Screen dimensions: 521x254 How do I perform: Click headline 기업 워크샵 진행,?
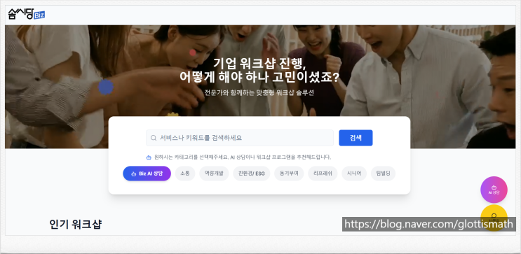(259, 63)
